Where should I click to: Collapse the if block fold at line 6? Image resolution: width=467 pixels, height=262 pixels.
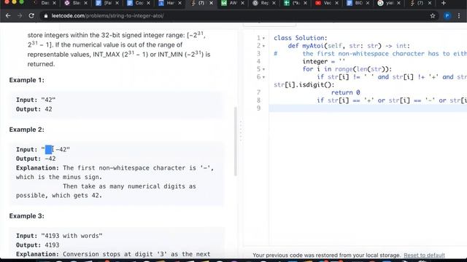263,77
